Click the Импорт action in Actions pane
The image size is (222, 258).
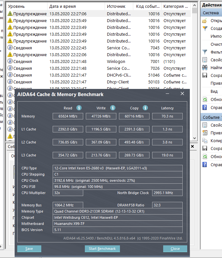tap(216, 36)
